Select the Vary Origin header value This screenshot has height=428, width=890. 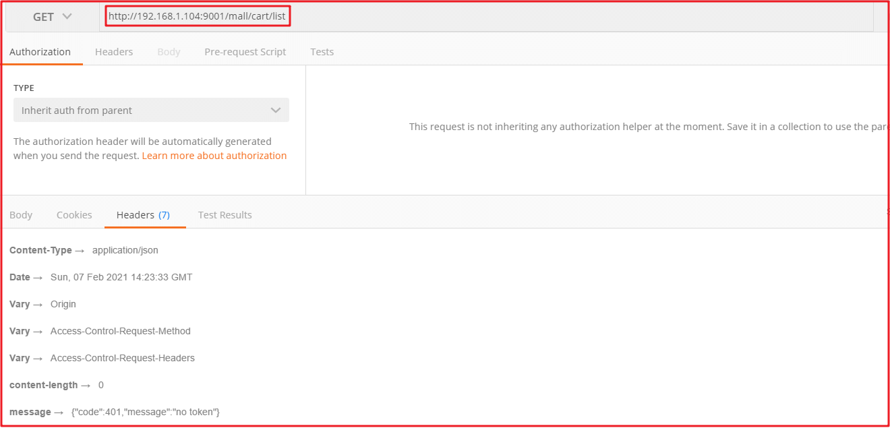pos(63,304)
